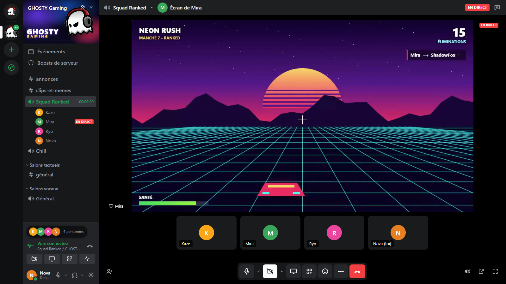Image resolution: width=506 pixels, height=284 pixels.
Task: Invite friends icon below the stream
Action: click(x=109, y=271)
